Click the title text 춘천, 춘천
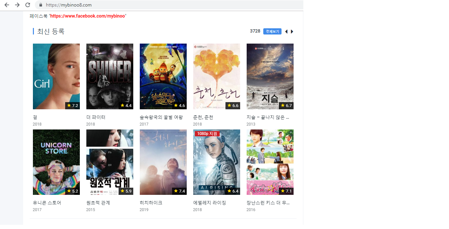 click(203, 117)
